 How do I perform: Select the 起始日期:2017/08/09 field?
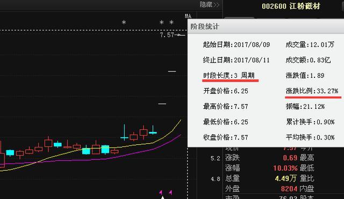click(x=236, y=45)
